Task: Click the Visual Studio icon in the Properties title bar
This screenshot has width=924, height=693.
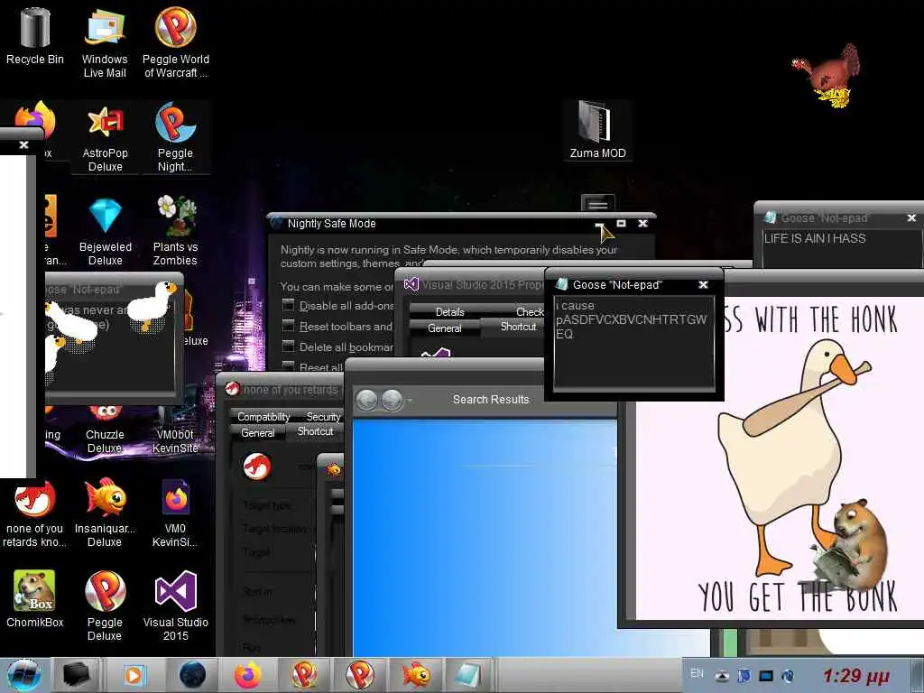Action: [411, 284]
